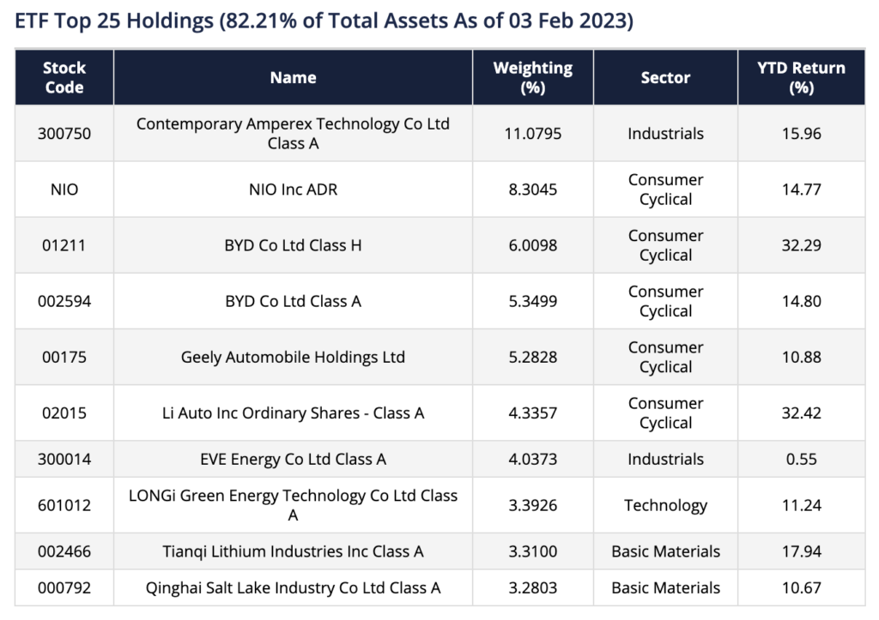Select weighting value 5.3499
The image size is (879, 620).
[x=532, y=301]
